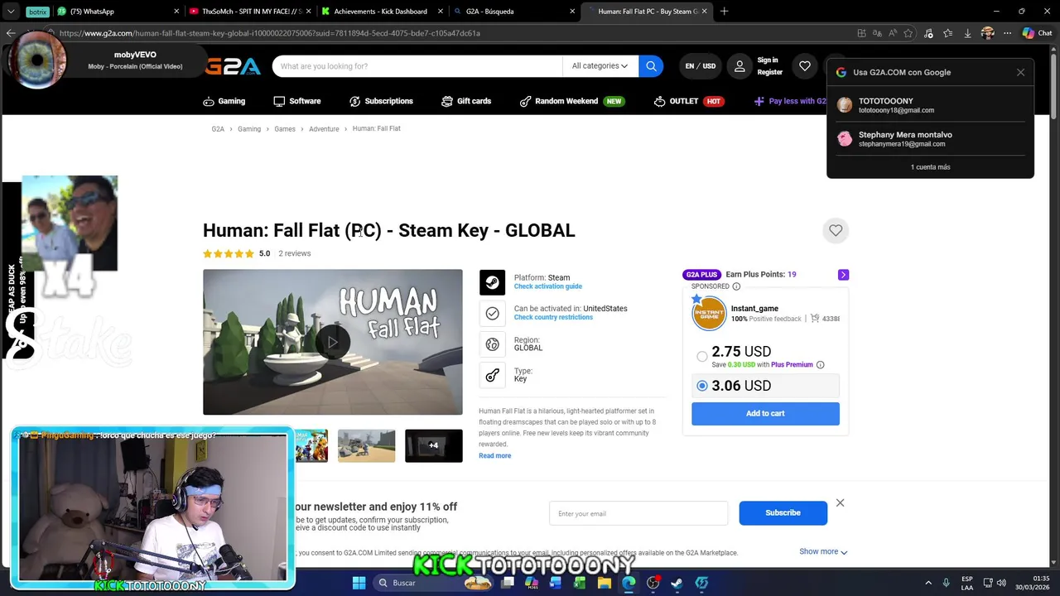Open the favorites list icon in toolbar

point(947,33)
